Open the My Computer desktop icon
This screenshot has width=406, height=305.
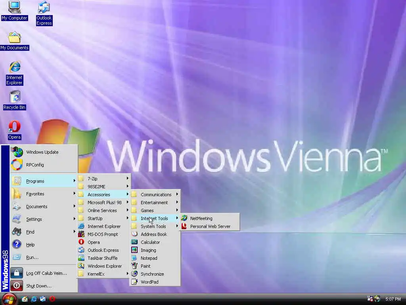click(14, 11)
